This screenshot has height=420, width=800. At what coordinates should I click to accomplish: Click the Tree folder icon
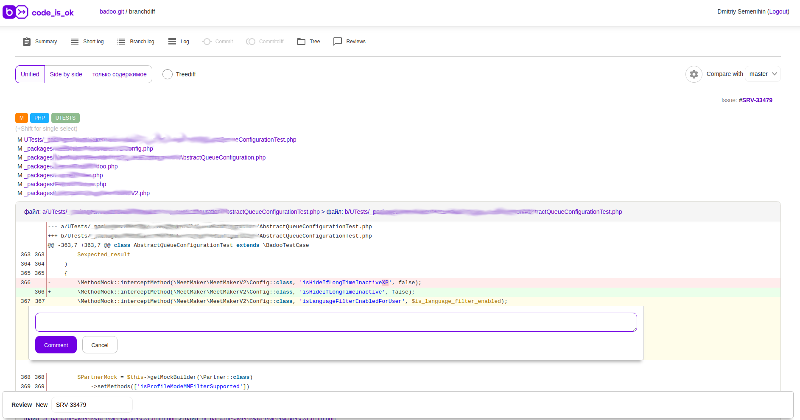[x=301, y=42]
